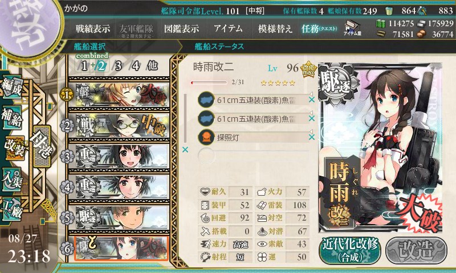This screenshot has height=273, width=456.
Task: Click 近代化改修 modernization button
Action: pyautogui.click(x=350, y=250)
